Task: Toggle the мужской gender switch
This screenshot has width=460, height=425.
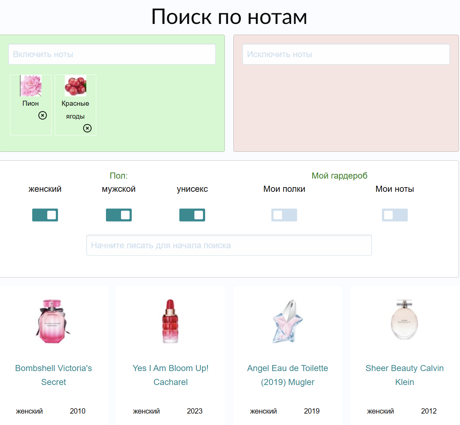Action: pyautogui.click(x=119, y=215)
